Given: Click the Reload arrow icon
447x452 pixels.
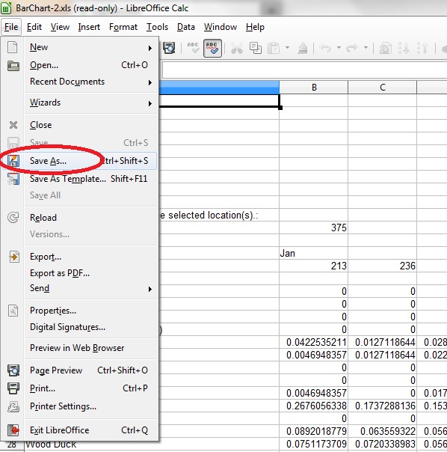Looking at the screenshot, I should tap(13, 217).
